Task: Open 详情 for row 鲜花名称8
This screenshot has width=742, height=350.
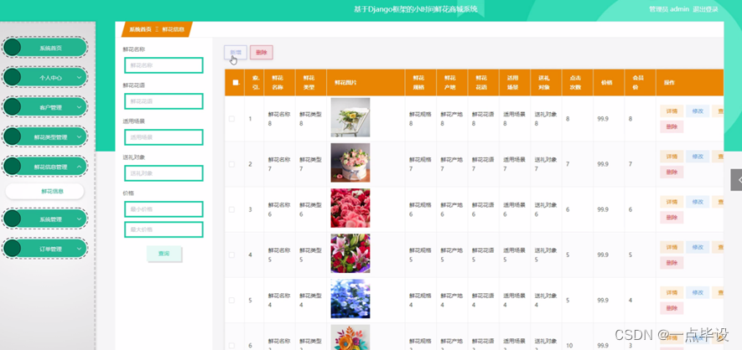Action: click(x=672, y=111)
